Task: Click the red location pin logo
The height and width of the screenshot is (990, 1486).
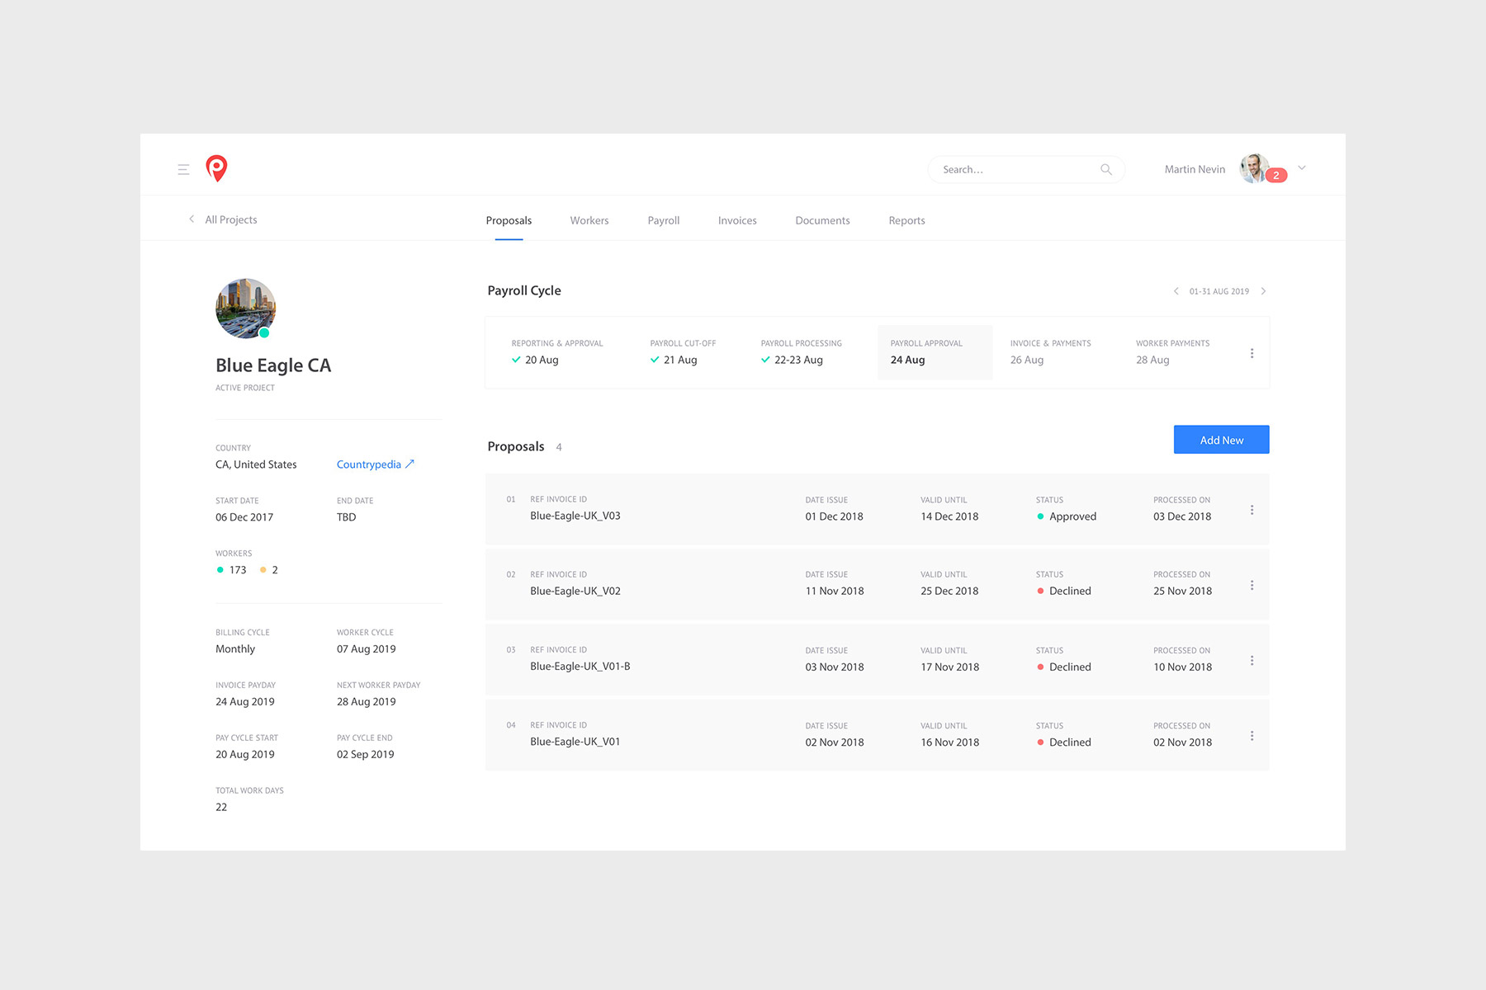Action: pos(216,168)
